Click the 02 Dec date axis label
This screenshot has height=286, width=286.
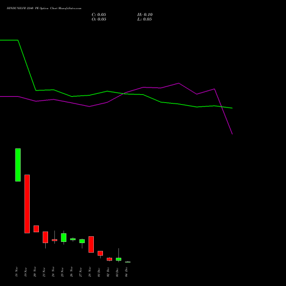(x=108, y=272)
